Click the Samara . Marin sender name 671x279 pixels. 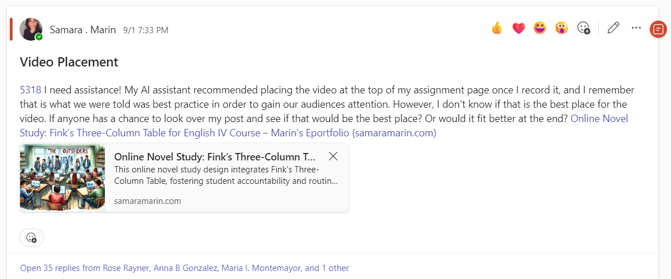click(83, 30)
